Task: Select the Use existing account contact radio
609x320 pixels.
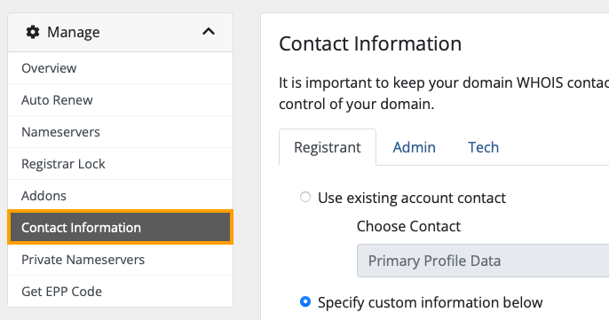Action: point(305,197)
